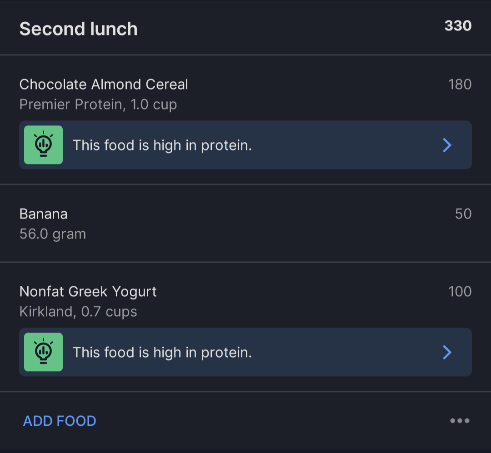This screenshot has height=453, width=491.
Task: Tap the ADD FOOD link
Action: click(60, 421)
